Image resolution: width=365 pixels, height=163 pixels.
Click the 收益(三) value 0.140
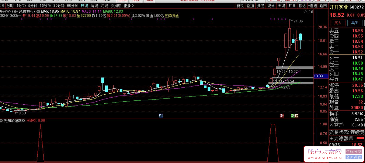[x=357, y=125]
